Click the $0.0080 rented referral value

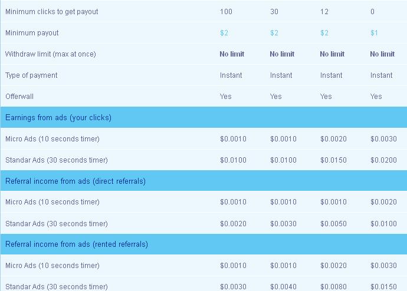pos(333,287)
